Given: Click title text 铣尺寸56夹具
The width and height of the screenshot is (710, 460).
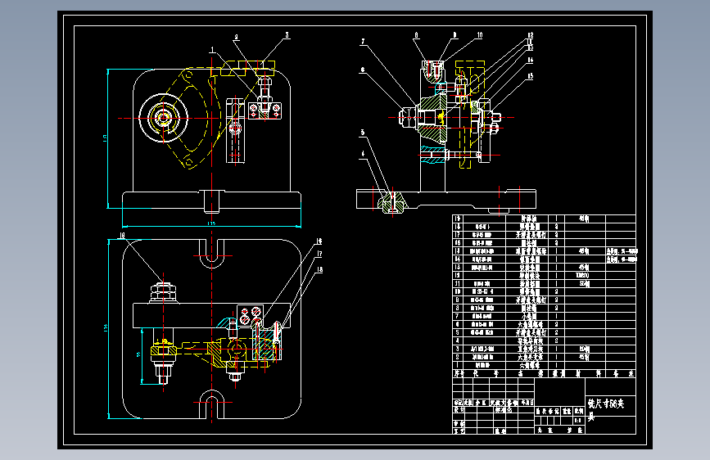Looking at the screenshot, I should [x=606, y=408].
